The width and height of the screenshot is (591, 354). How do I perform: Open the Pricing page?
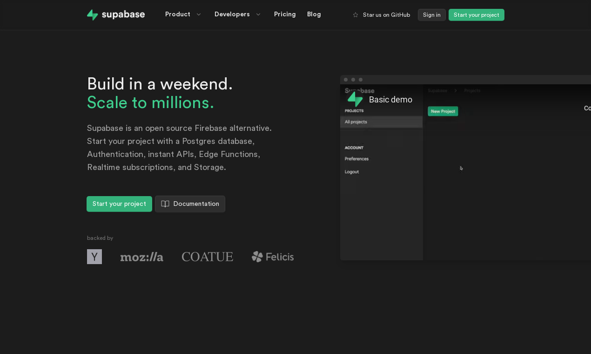click(285, 14)
